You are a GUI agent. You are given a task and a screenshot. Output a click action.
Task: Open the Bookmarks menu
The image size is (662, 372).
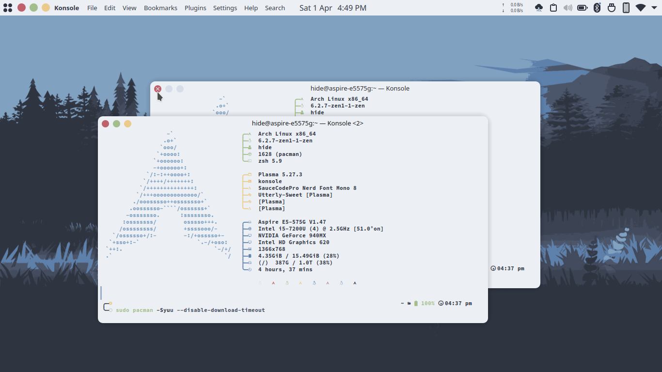160,8
